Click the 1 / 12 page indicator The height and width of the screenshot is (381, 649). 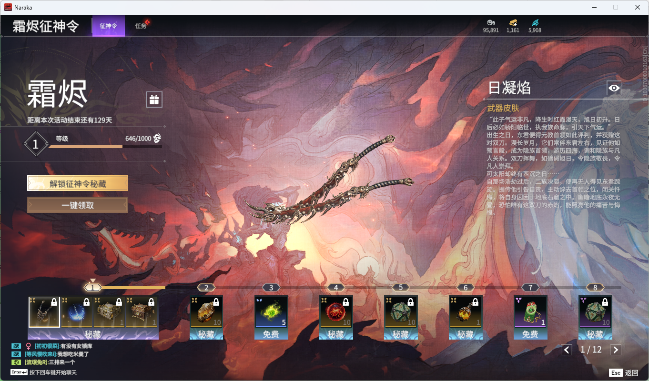point(591,350)
